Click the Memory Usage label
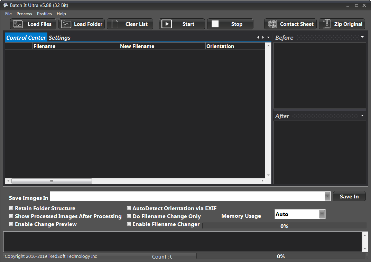 [241, 216]
